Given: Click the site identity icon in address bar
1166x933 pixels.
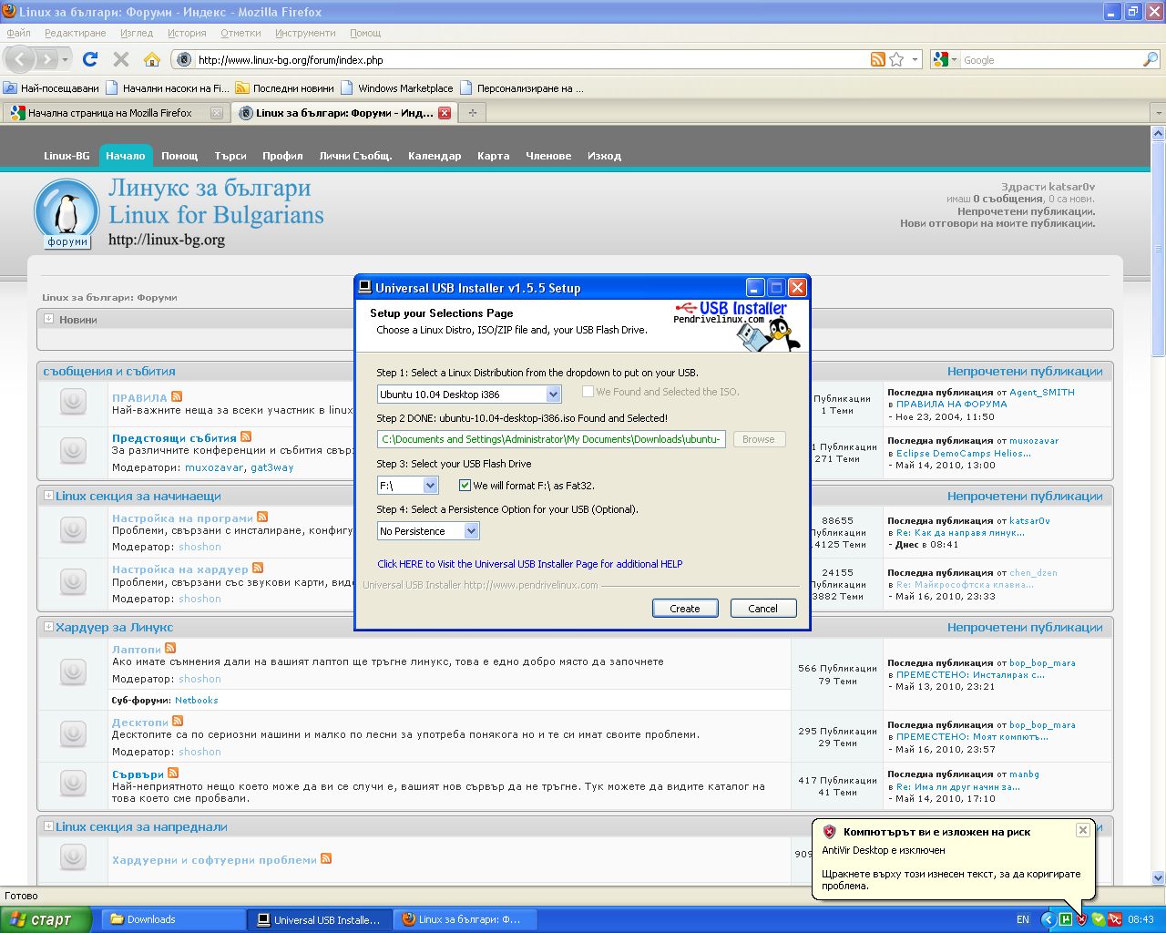Looking at the screenshot, I should [184, 59].
